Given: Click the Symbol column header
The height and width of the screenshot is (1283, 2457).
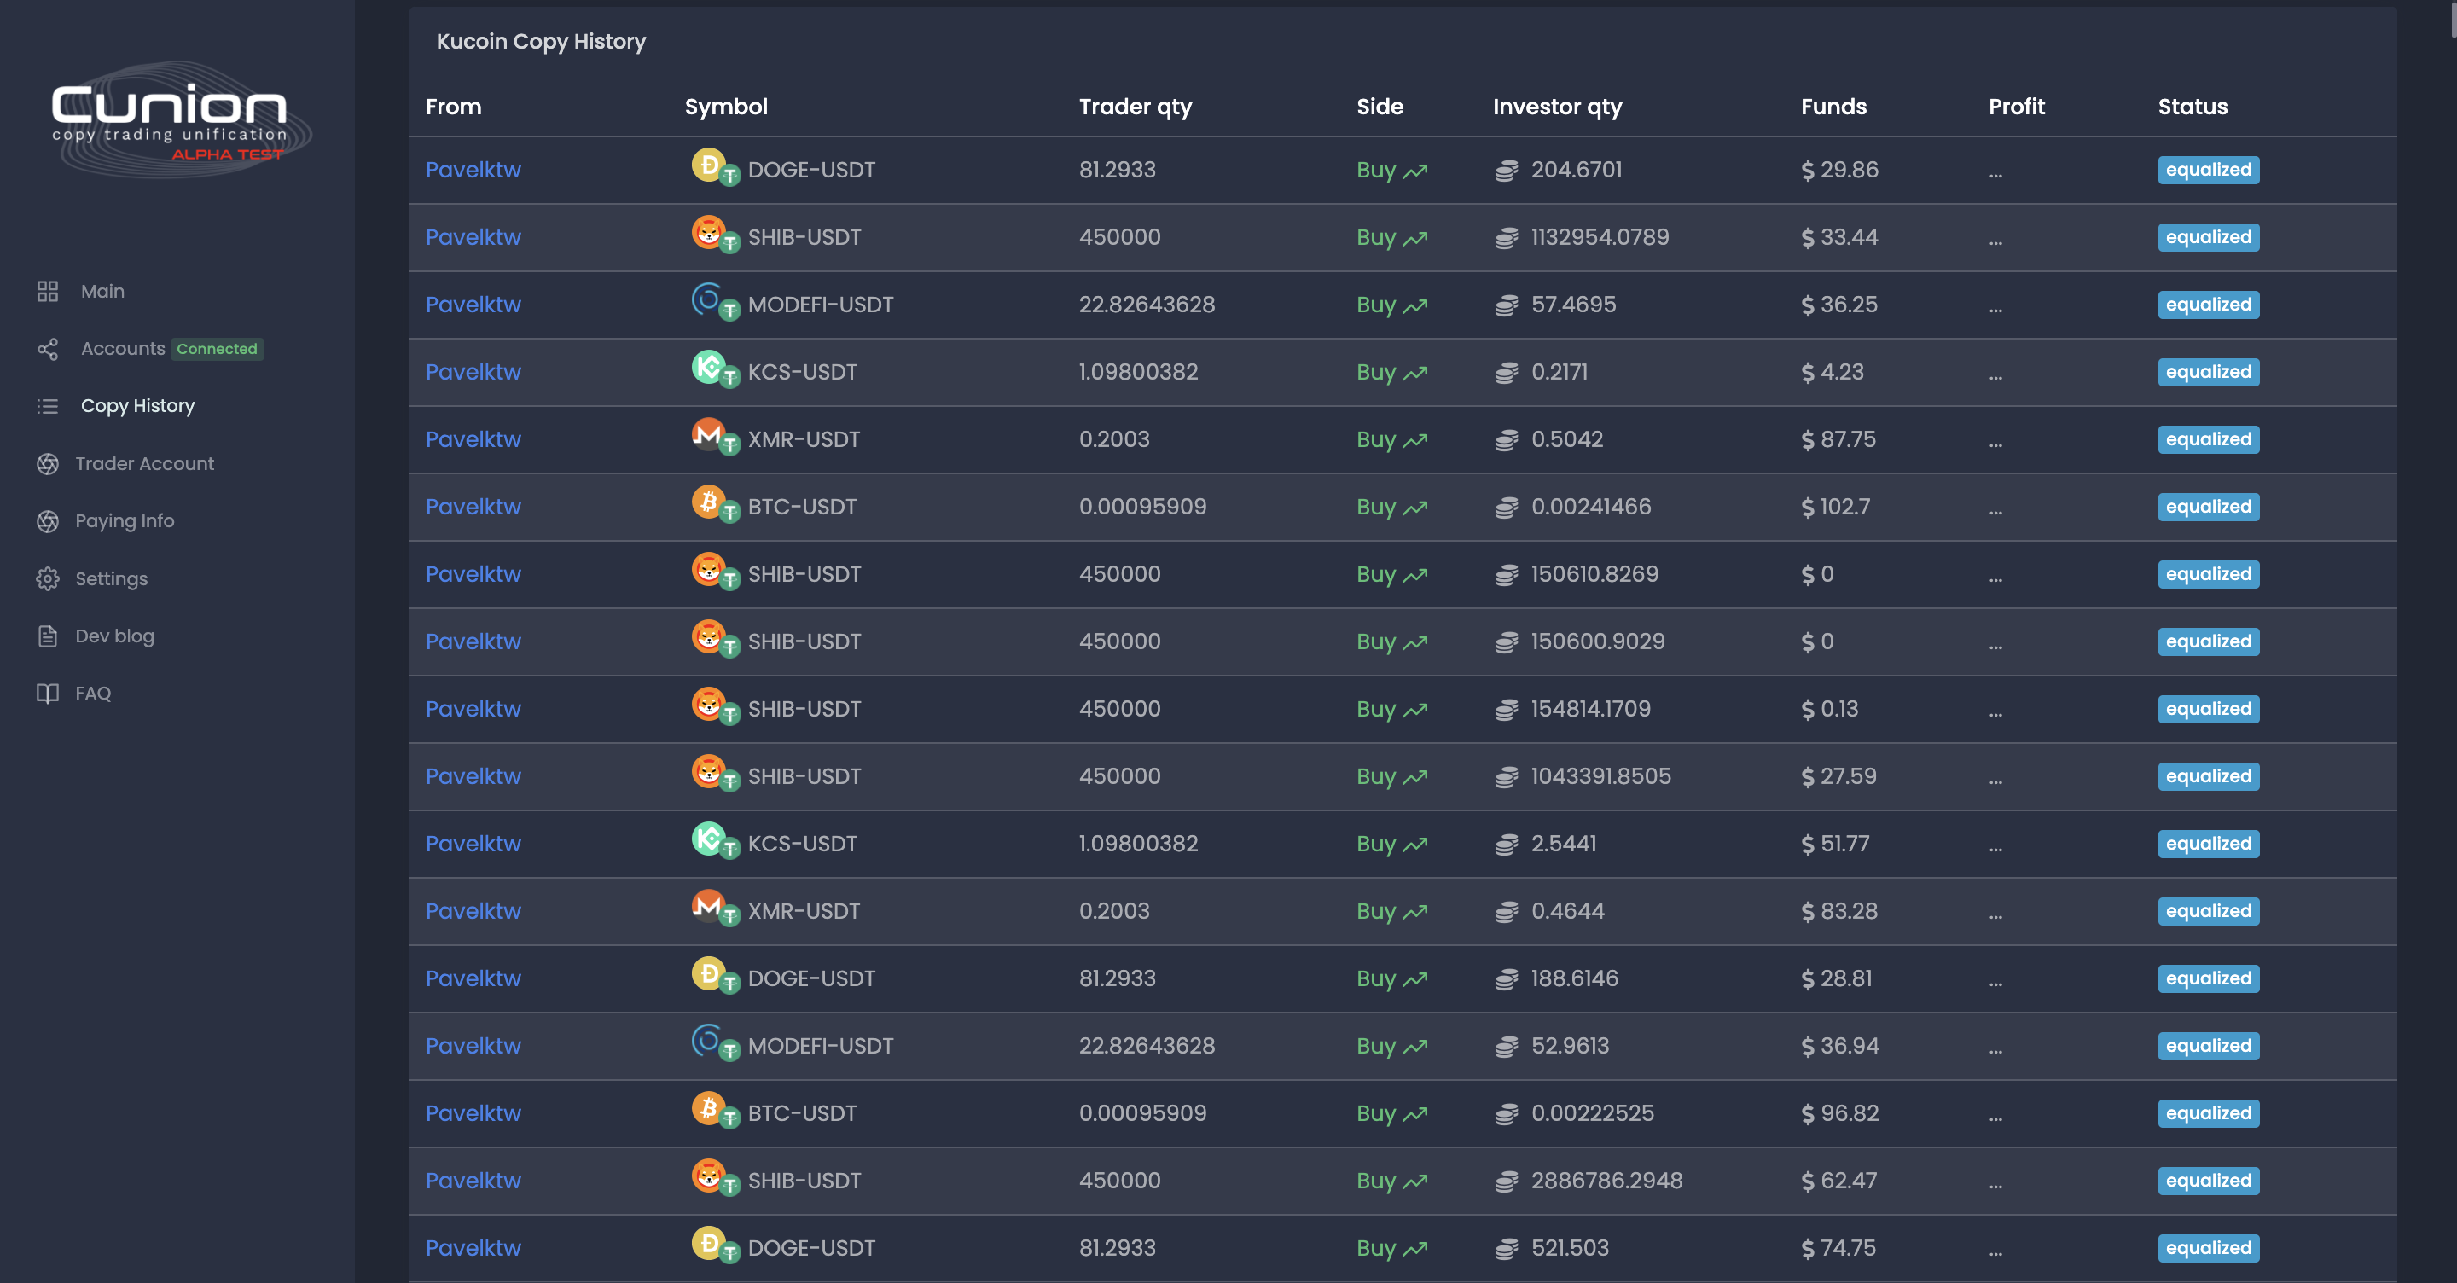Looking at the screenshot, I should [x=726, y=107].
